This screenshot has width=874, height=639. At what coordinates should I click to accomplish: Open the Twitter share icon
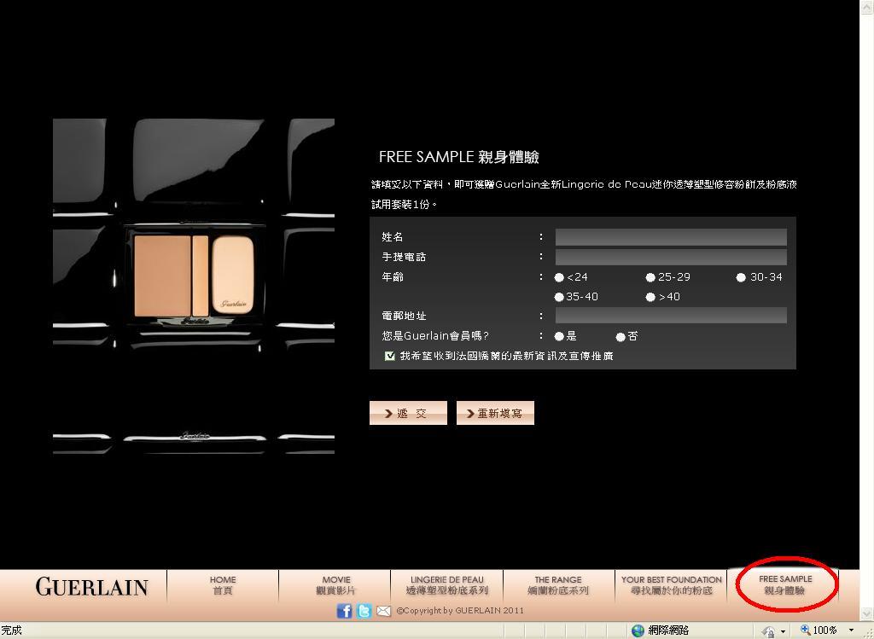364,611
